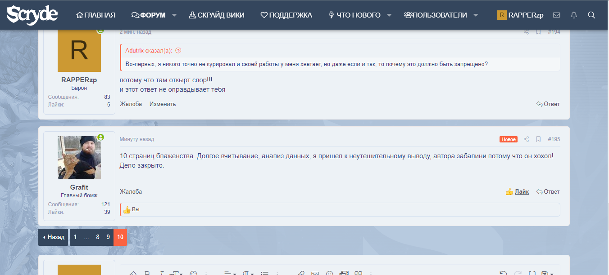Image resolution: width=609 pixels, height=275 pixels.
Task: Open Grafit's avatar photo
Action: tap(79, 158)
